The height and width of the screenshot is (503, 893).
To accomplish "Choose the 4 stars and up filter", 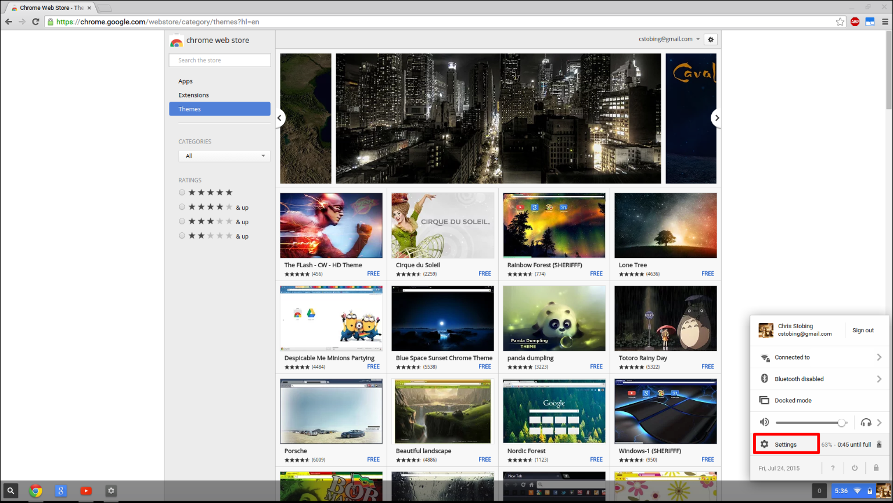I will pos(182,207).
